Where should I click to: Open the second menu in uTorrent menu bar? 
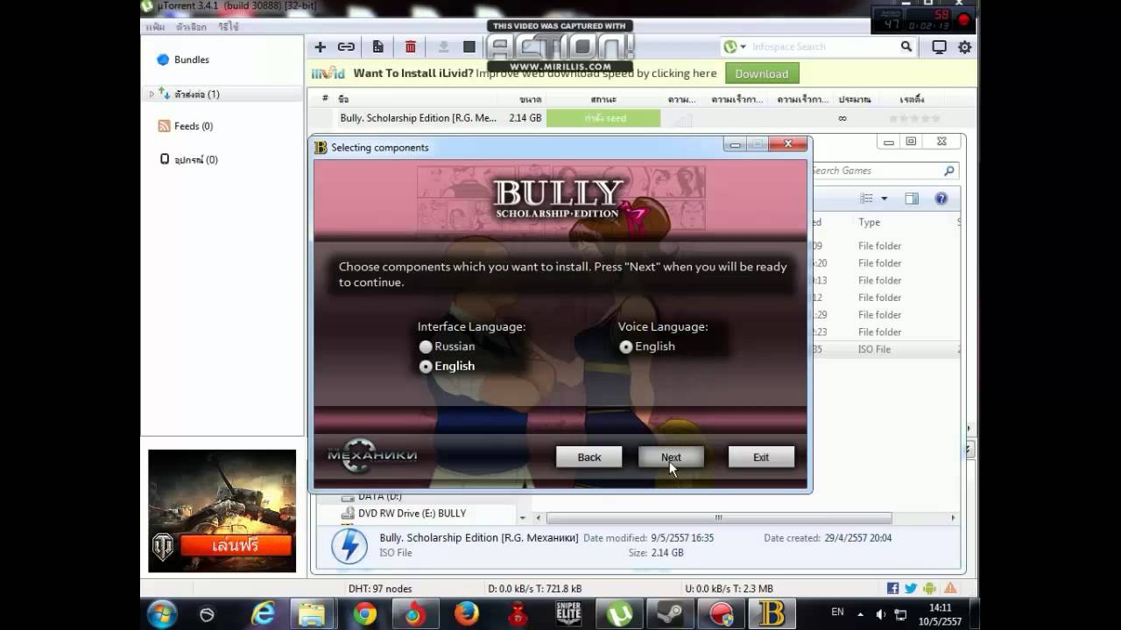pyautogui.click(x=191, y=27)
